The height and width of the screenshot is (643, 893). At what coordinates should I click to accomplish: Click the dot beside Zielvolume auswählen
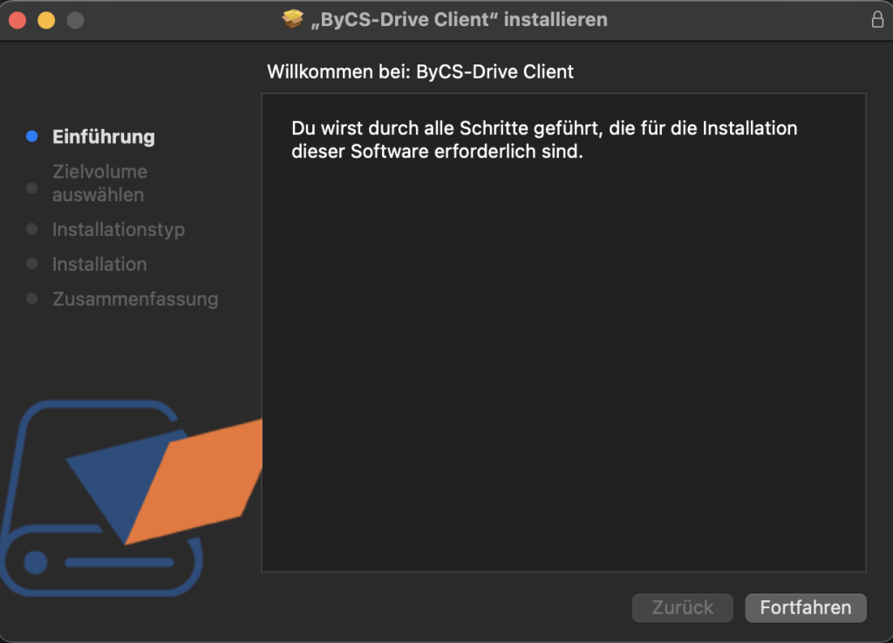click(32, 188)
